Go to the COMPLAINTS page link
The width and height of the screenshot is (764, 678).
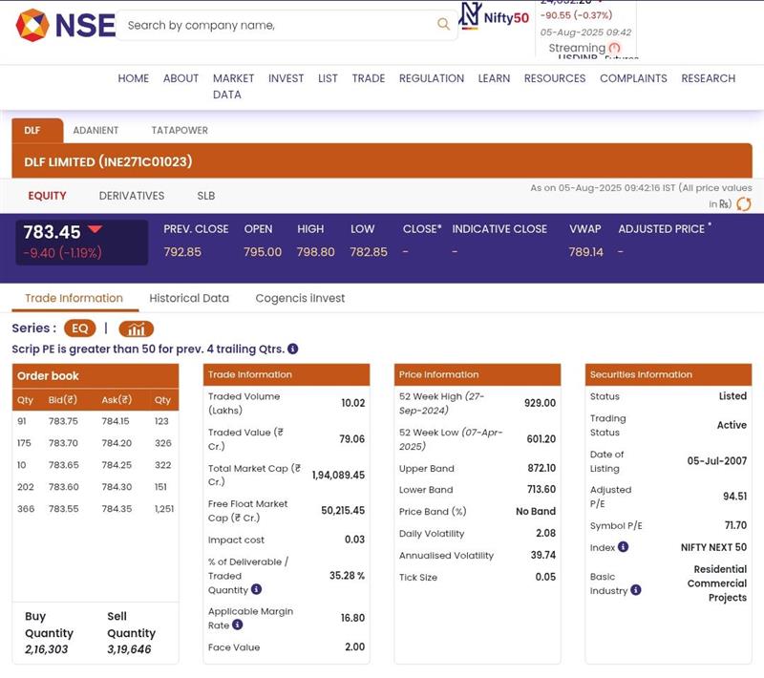click(633, 78)
